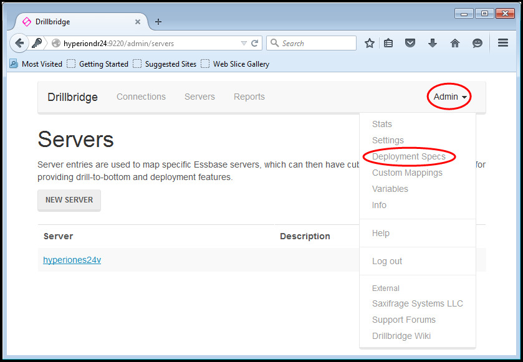Open the Getting Started bookmark
This screenshot has width=523, height=362.
(98, 64)
